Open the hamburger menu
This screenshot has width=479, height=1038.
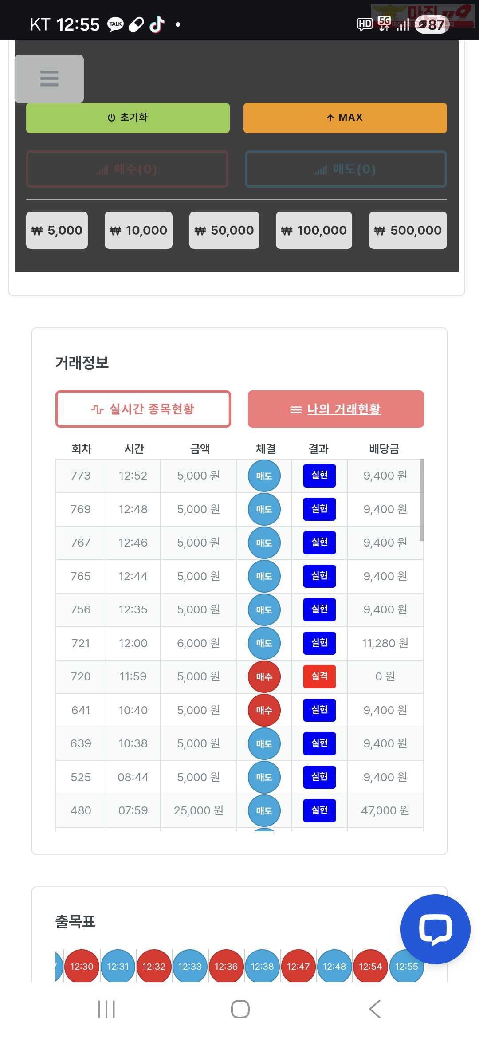(x=49, y=79)
